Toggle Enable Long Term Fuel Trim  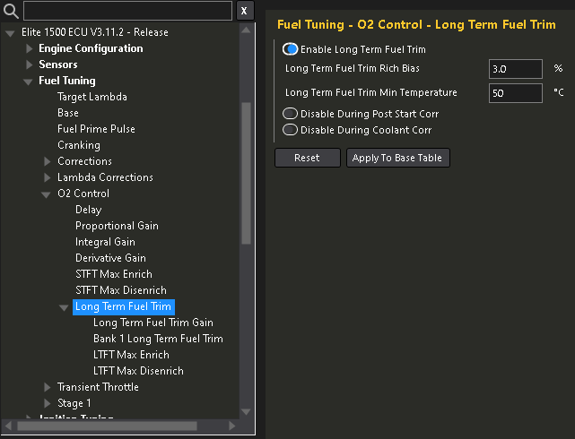[291, 49]
